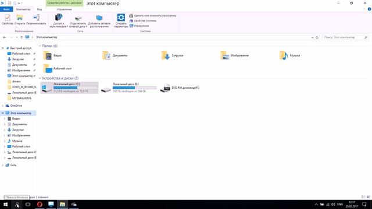Click the search box Поиск: Этот компьютер

[x=345, y=37]
